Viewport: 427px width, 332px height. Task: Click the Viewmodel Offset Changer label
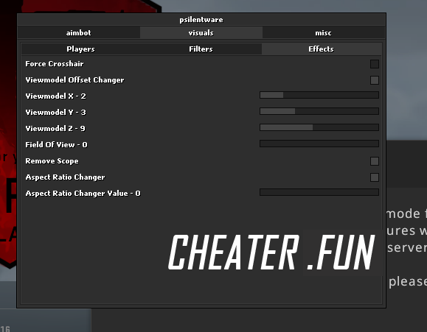[74, 80]
